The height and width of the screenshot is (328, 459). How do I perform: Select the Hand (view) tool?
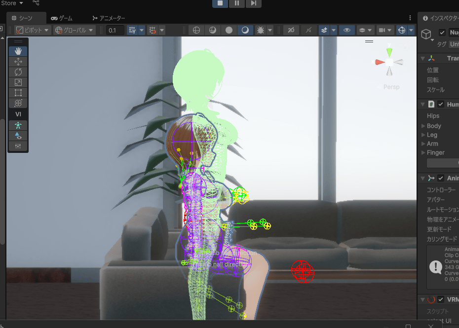[x=18, y=51]
